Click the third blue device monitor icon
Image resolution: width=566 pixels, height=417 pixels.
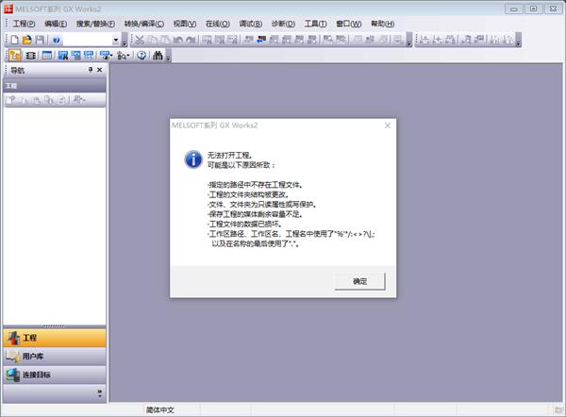tap(89, 56)
